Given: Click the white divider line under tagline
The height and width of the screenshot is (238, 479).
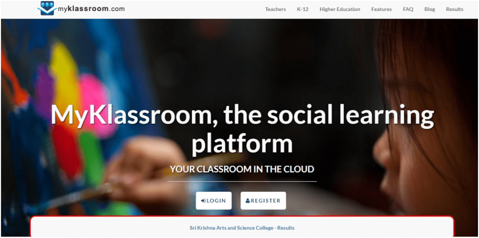Looking at the screenshot, I should coord(242,182).
